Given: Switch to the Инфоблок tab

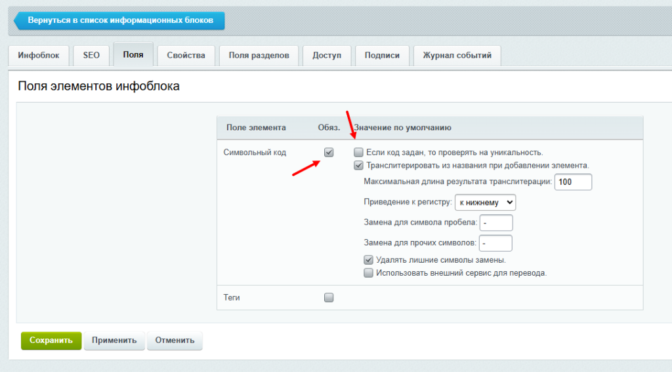Looking at the screenshot, I should [x=39, y=56].
